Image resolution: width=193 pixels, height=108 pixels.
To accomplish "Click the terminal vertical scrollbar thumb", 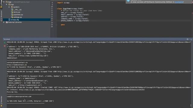I will [x=191, y=105].
